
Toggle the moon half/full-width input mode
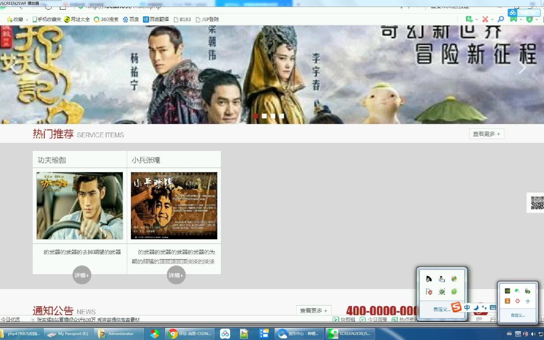click(476, 308)
